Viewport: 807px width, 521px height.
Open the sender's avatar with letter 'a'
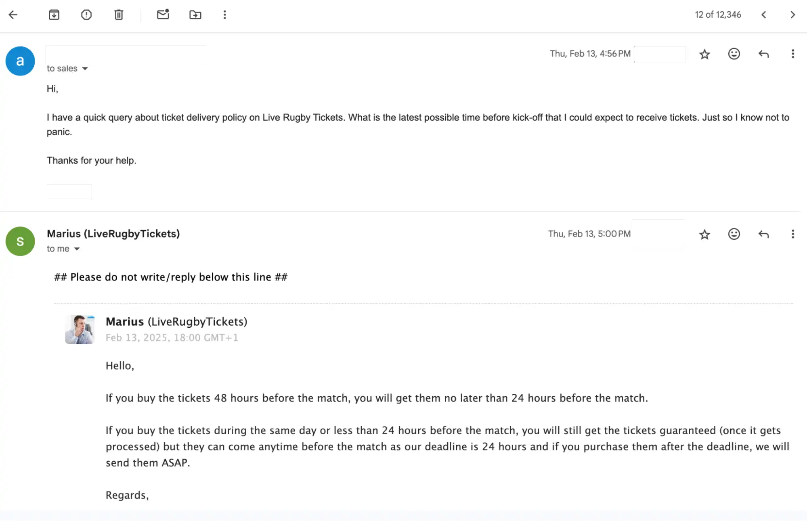(x=20, y=61)
